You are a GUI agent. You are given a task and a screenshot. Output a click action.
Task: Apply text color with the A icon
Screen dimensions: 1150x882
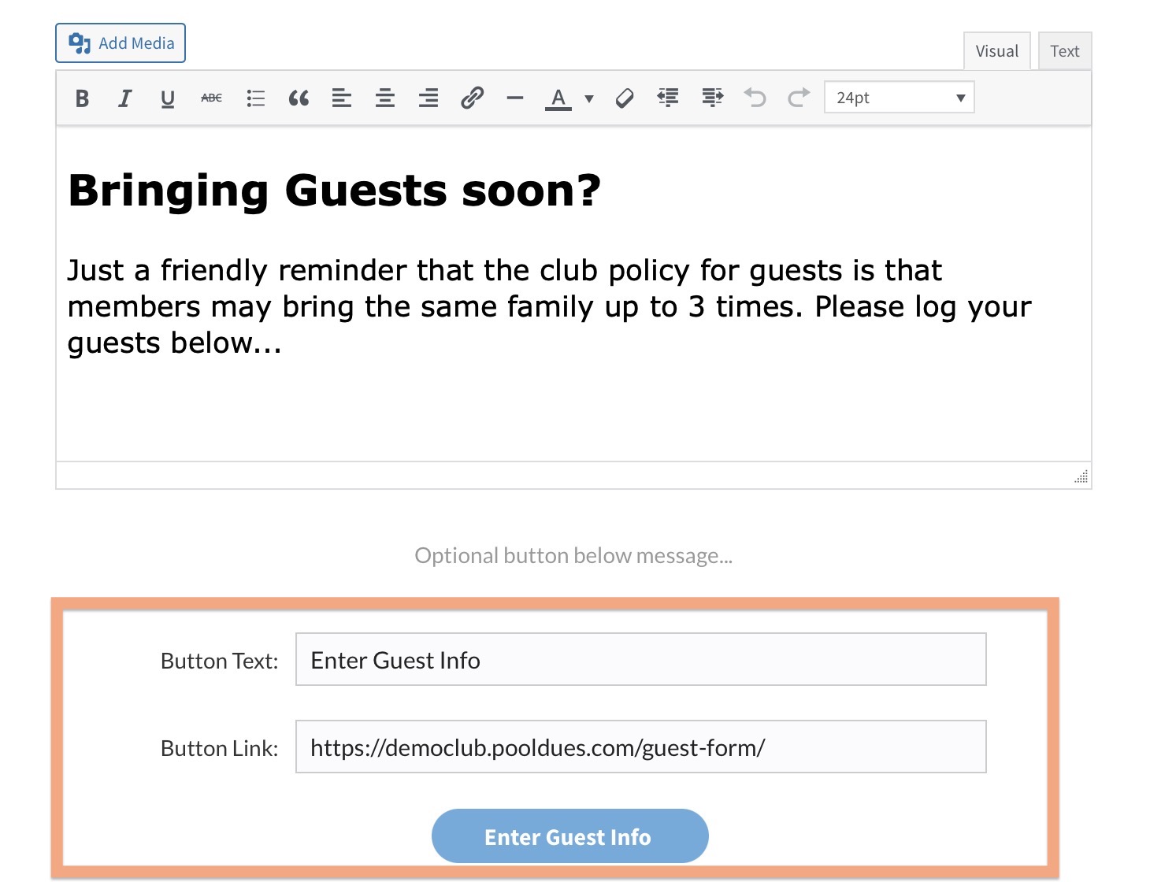[x=558, y=98]
